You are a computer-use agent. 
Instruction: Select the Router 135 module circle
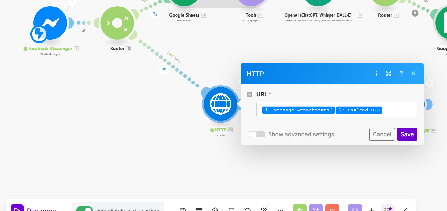[117, 23]
